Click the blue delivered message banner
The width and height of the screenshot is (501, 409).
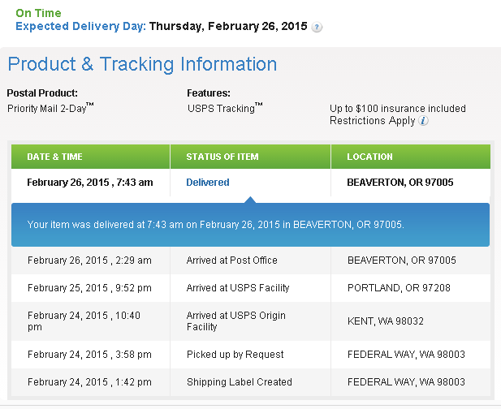pyautogui.click(x=250, y=225)
